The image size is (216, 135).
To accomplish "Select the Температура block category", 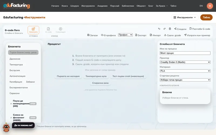I will tap(16, 65).
